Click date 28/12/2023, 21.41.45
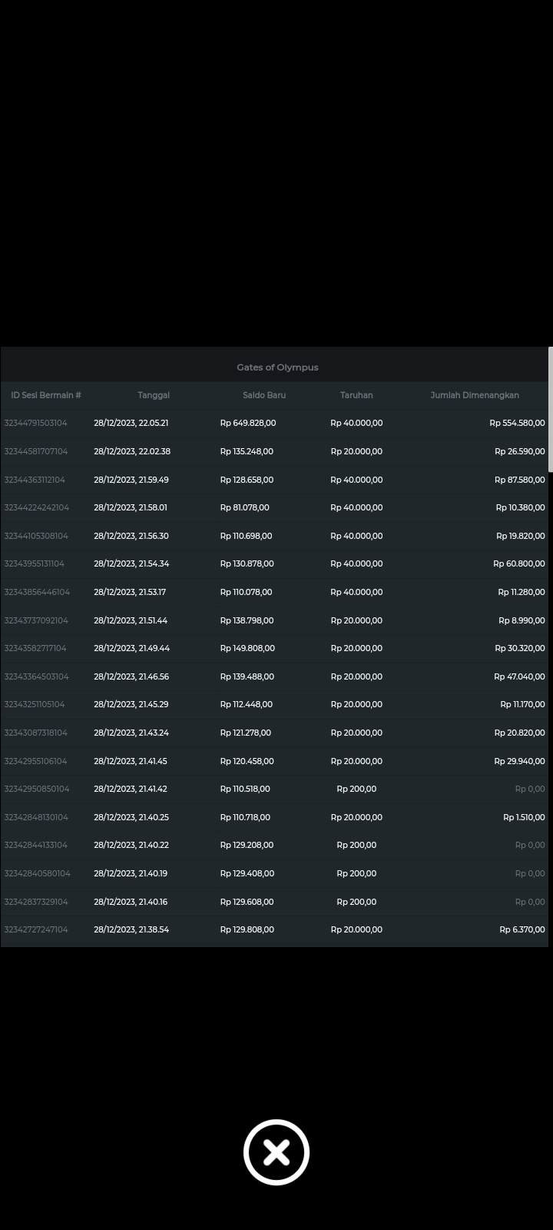 click(131, 761)
